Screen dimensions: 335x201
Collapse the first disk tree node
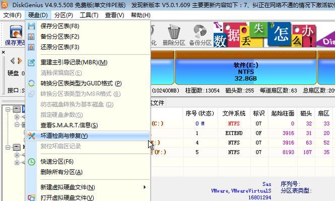click(8, 110)
